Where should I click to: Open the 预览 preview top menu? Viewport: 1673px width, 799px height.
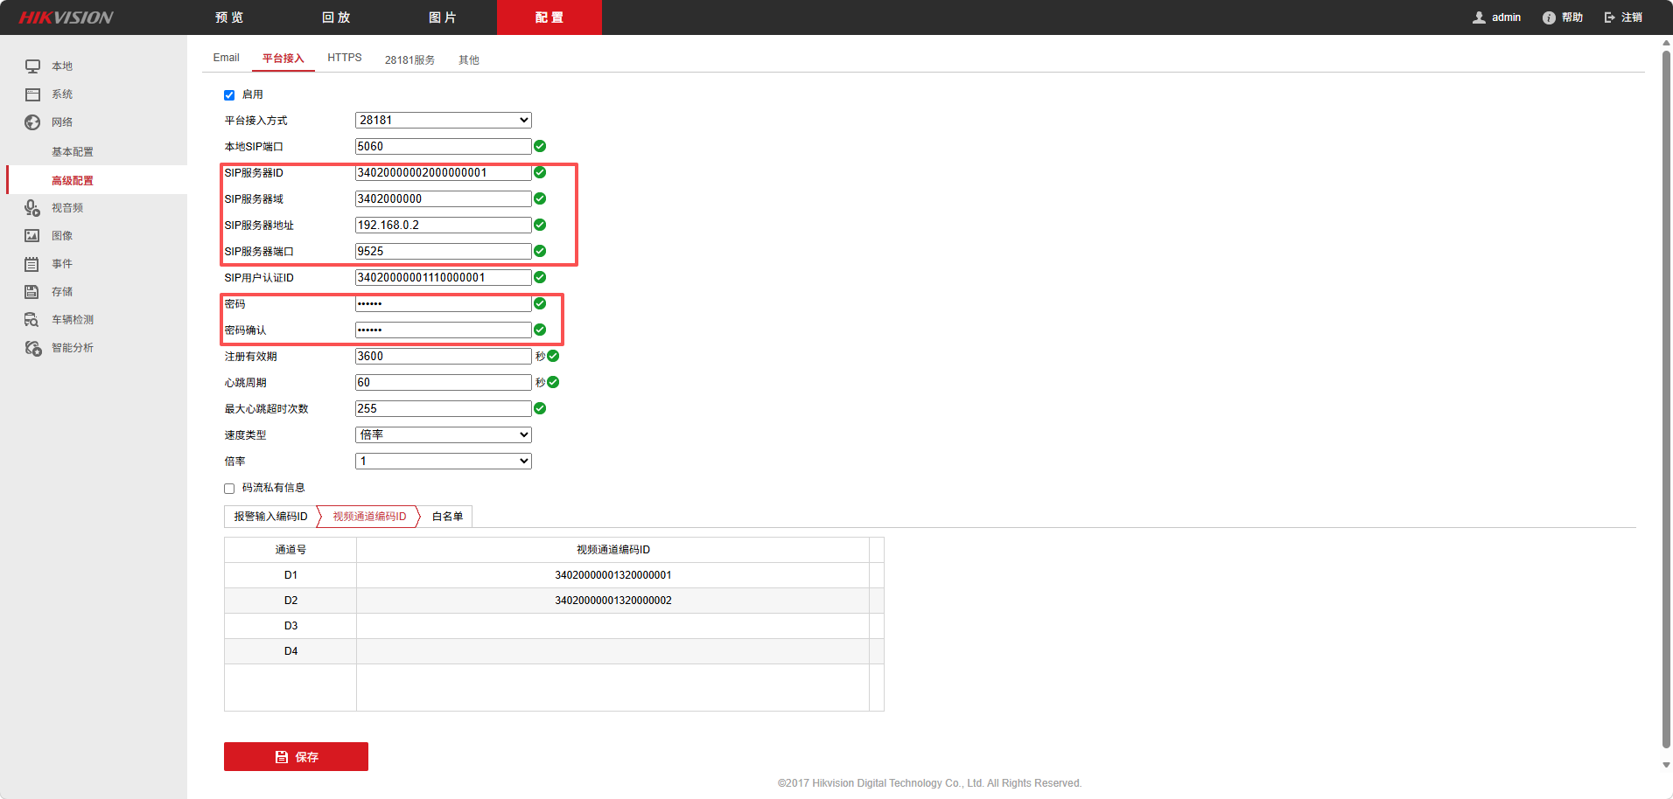pos(229,17)
